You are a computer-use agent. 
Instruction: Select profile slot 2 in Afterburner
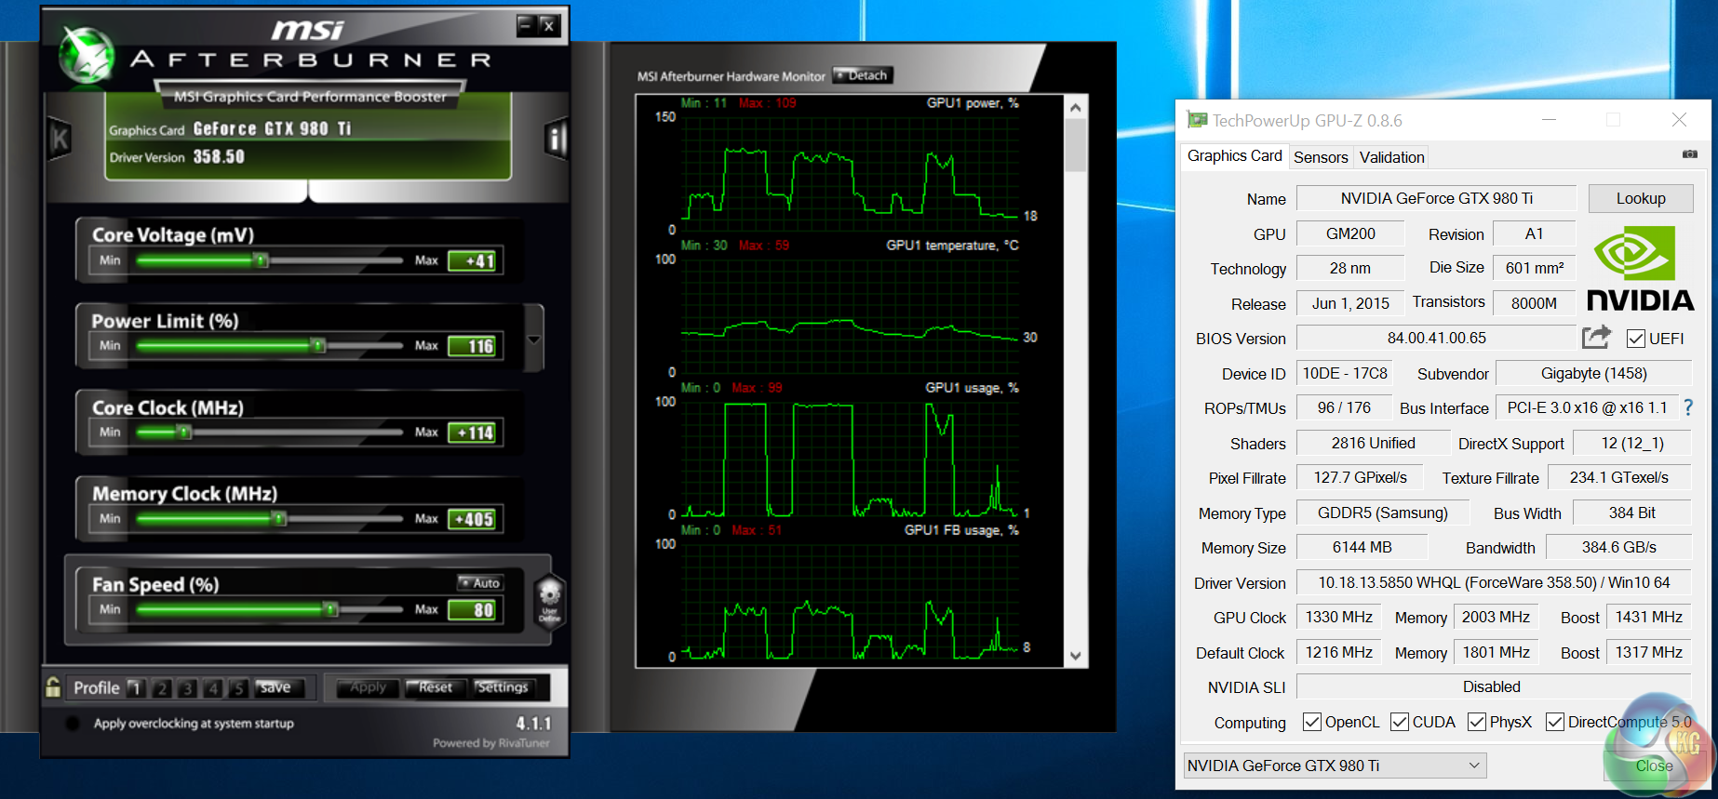[162, 688]
